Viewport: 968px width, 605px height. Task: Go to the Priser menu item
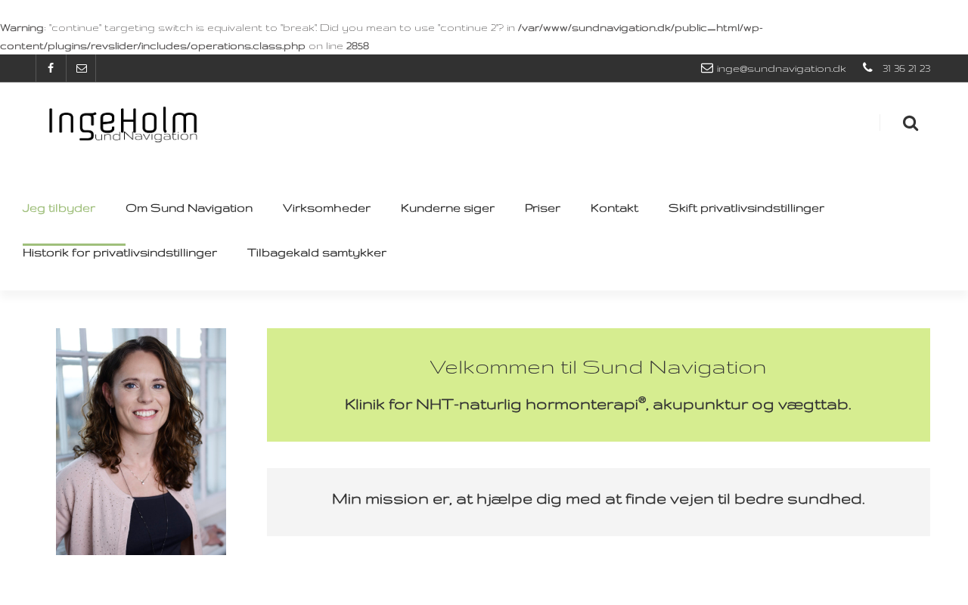(542, 208)
